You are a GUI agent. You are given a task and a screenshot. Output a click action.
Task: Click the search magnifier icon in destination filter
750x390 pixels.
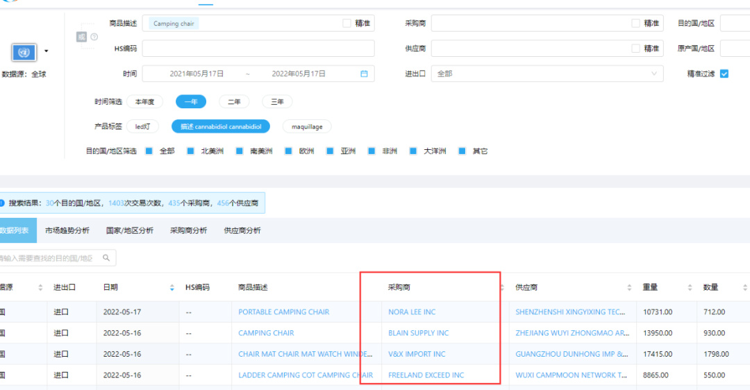[106, 258]
